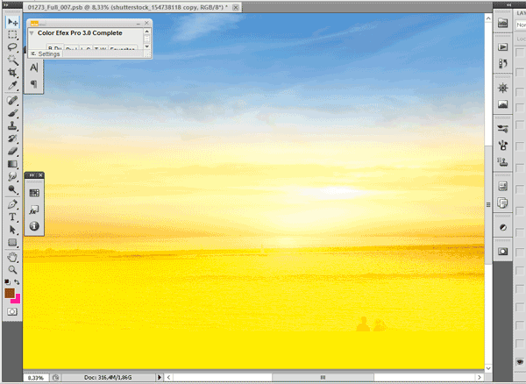526x384 pixels.
Task: Select the Hand tool
Action: [12, 257]
